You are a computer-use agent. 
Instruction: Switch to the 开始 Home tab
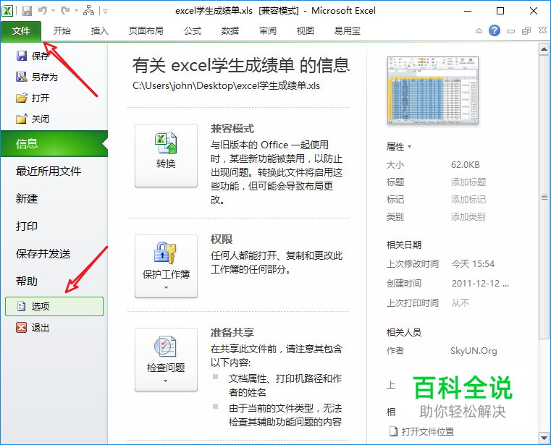(62, 31)
